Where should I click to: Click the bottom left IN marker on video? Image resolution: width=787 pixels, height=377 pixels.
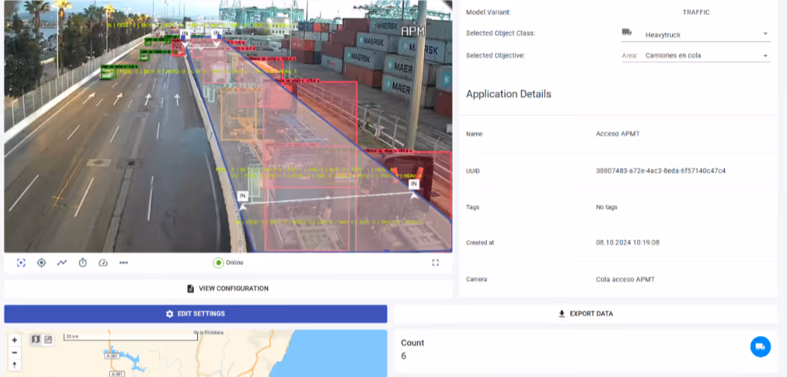(243, 195)
